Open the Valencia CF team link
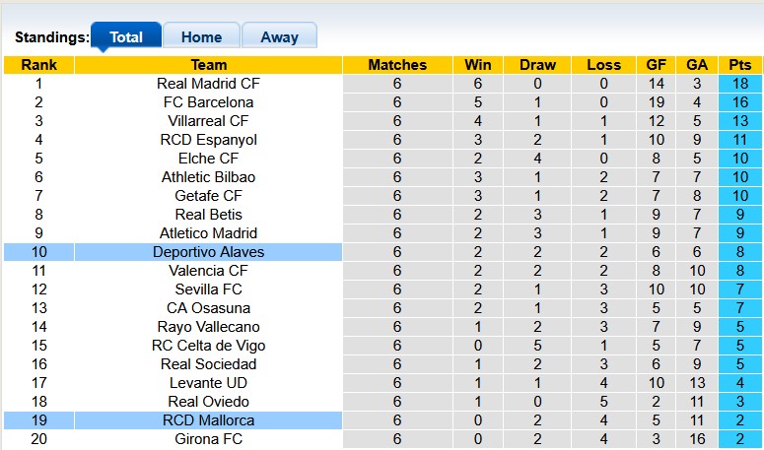This screenshot has height=450, width=764. [x=208, y=271]
